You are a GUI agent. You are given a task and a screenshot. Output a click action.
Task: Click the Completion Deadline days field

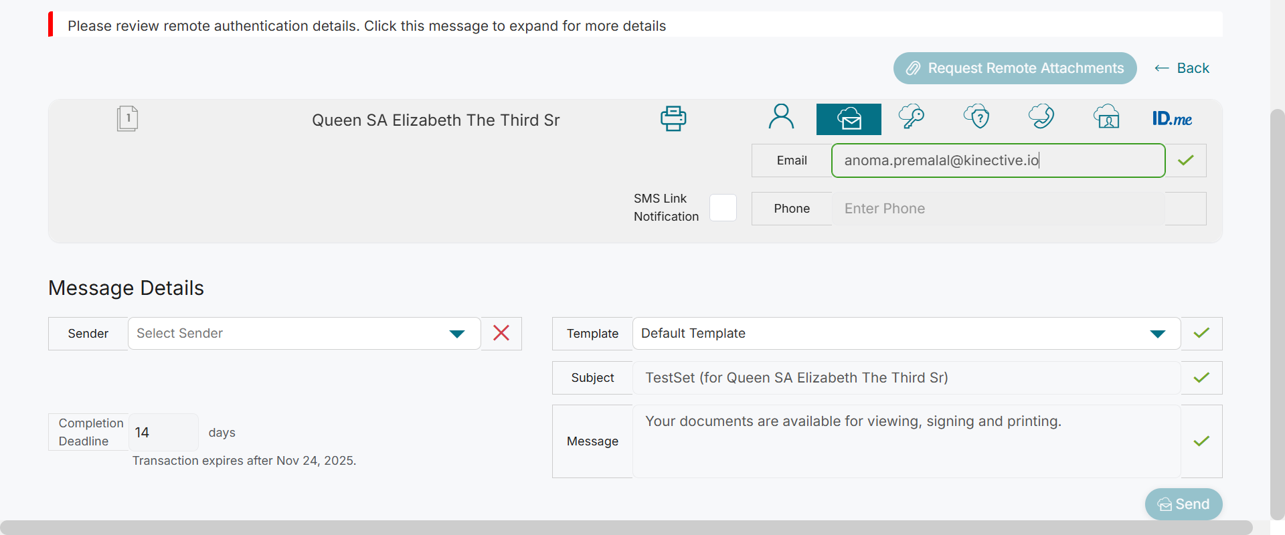[x=163, y=433]
